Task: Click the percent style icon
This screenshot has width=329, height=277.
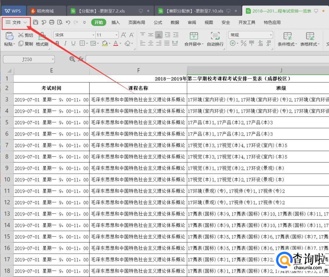Action: pyautogui.click(x=243, y=43)
